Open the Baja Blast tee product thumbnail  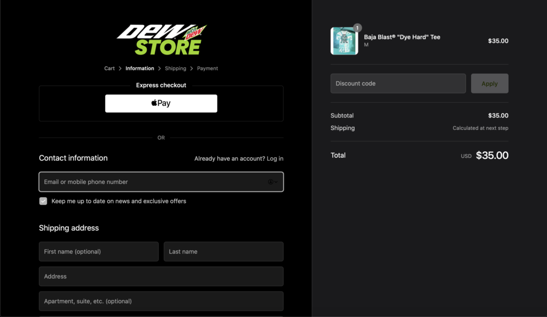tap(344, 41)
